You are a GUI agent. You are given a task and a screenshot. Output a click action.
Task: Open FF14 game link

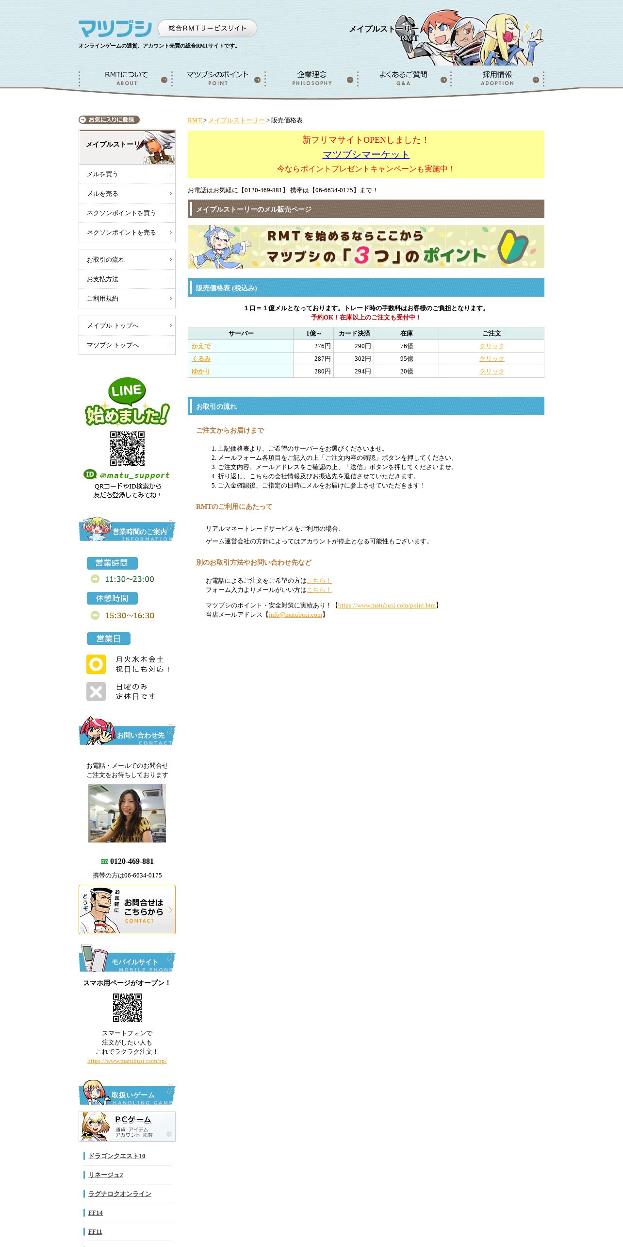[x=96, y=1213]
